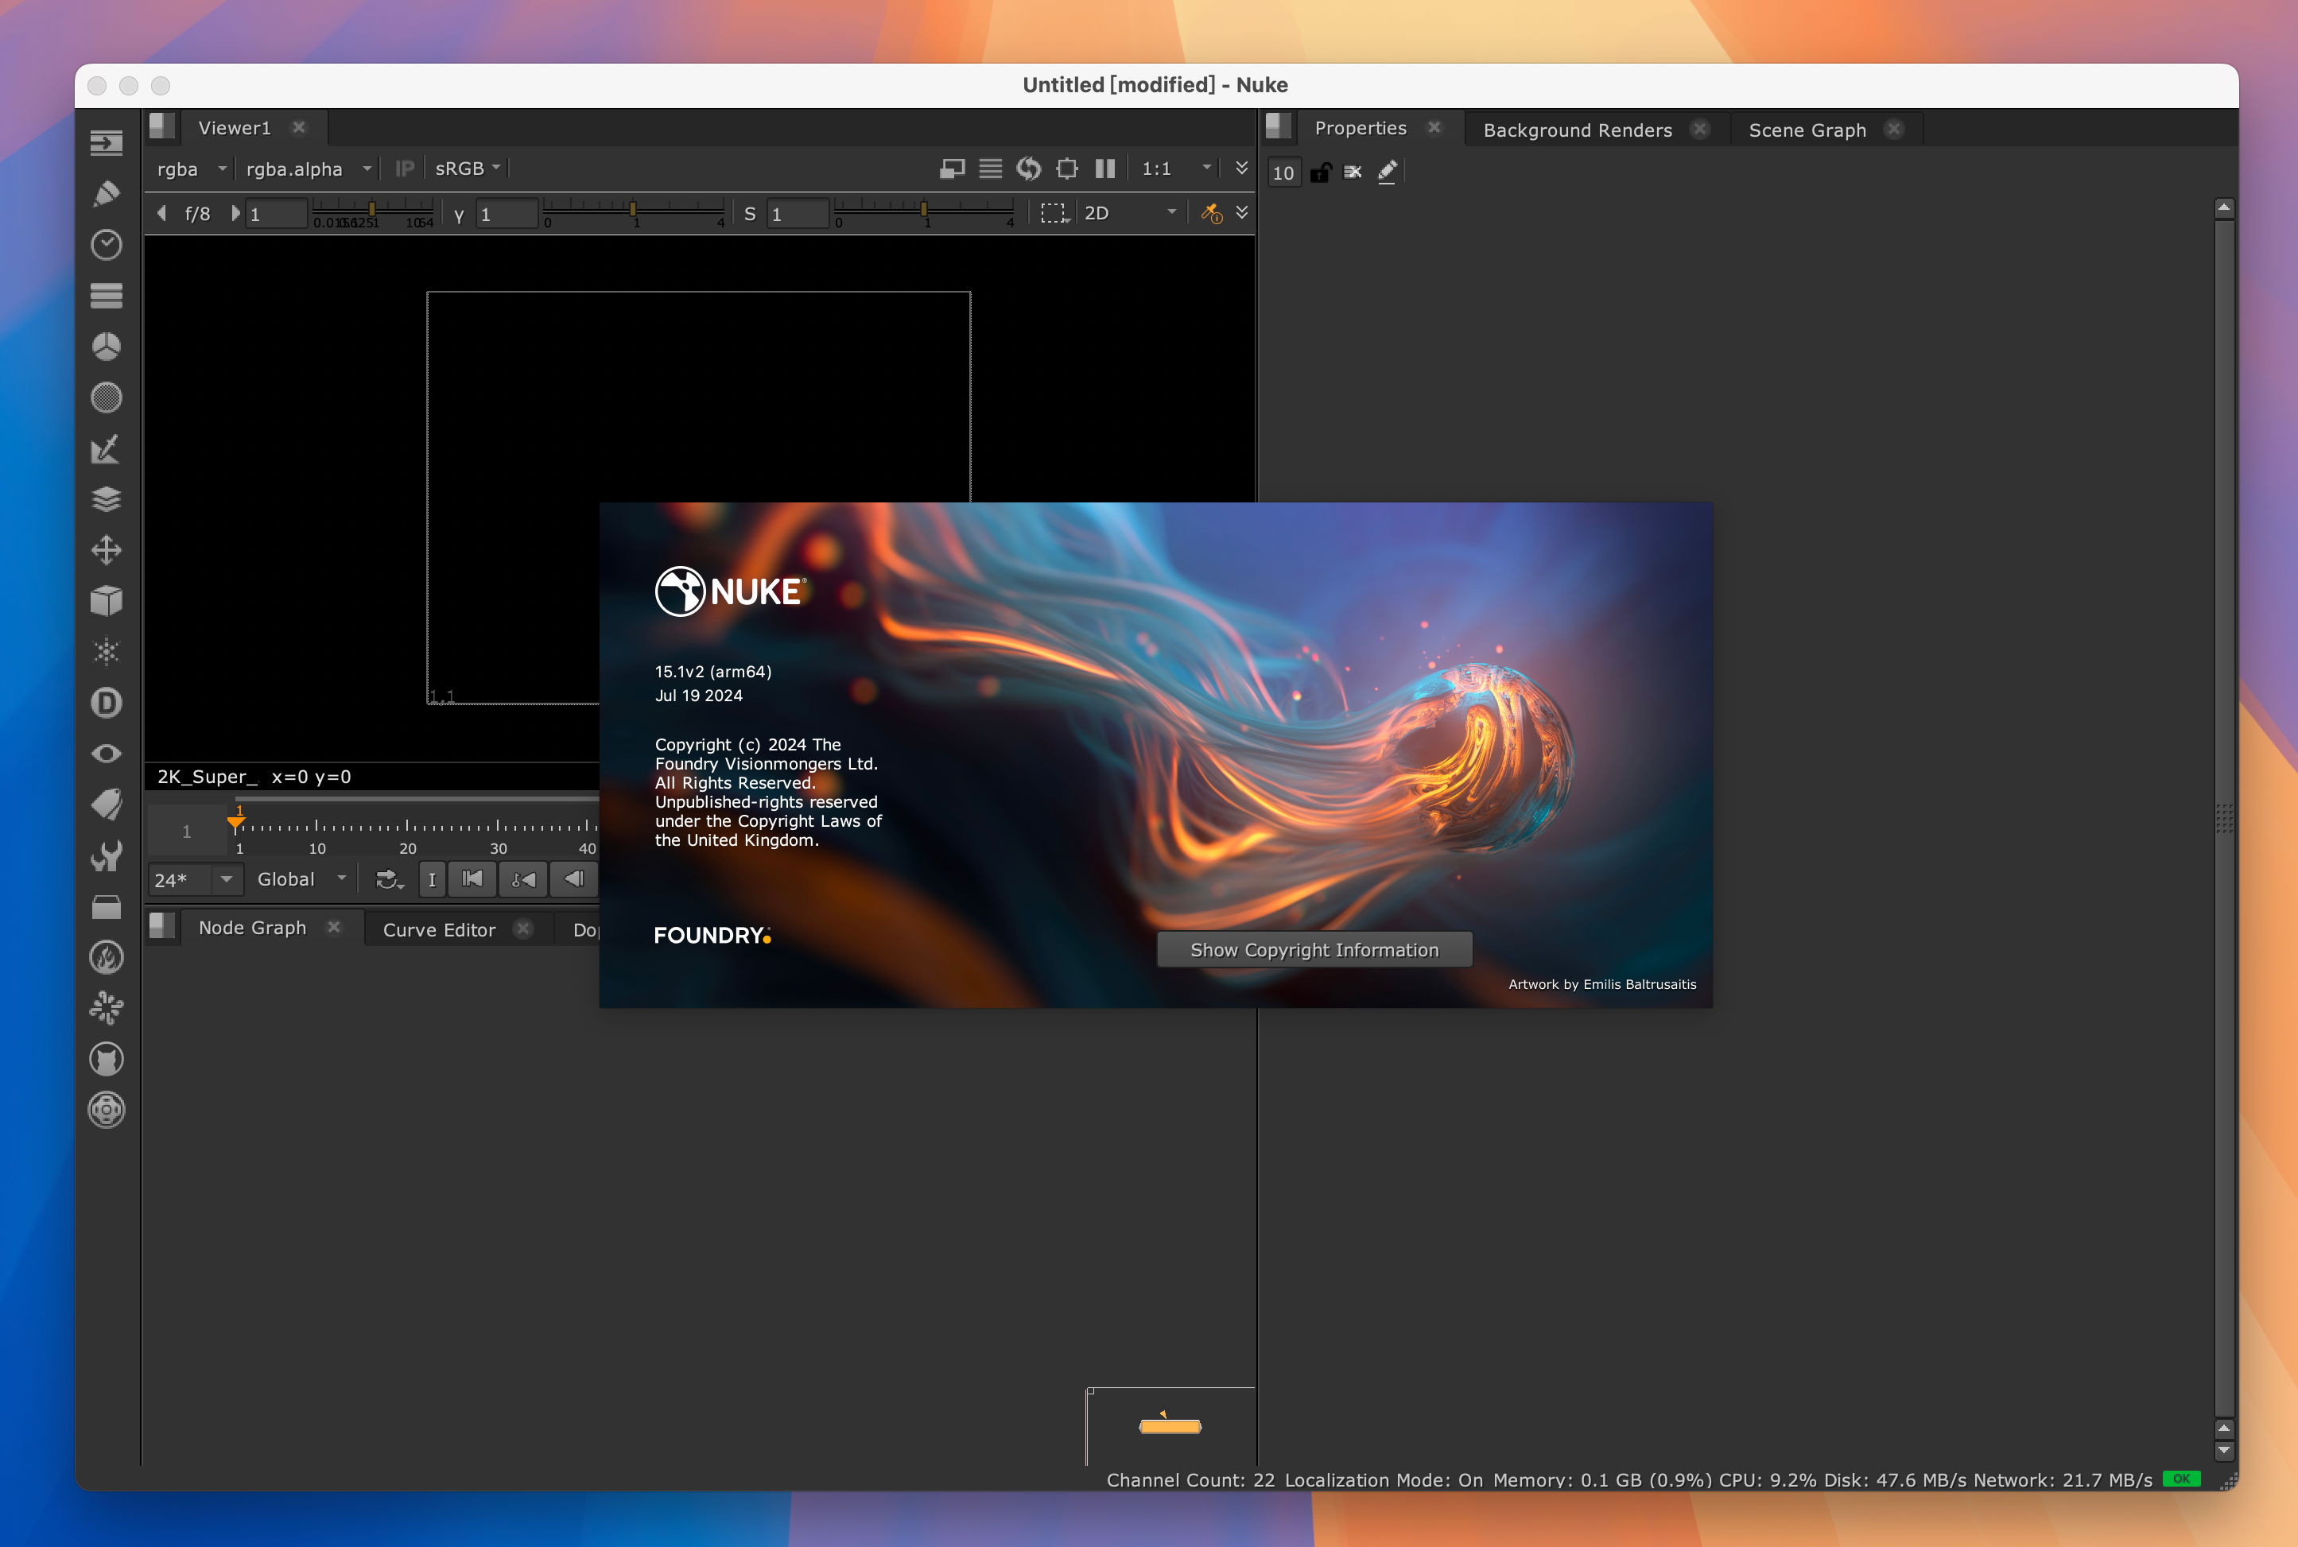Enable the viewer alpha channel toggle
This screenshot has height=1547, width=2298.
point(293,168)
